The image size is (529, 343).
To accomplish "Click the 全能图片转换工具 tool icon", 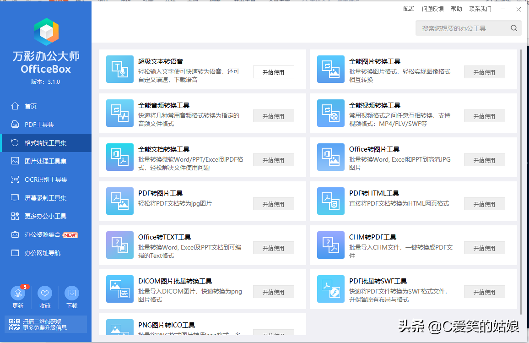I will pos(330,69).
